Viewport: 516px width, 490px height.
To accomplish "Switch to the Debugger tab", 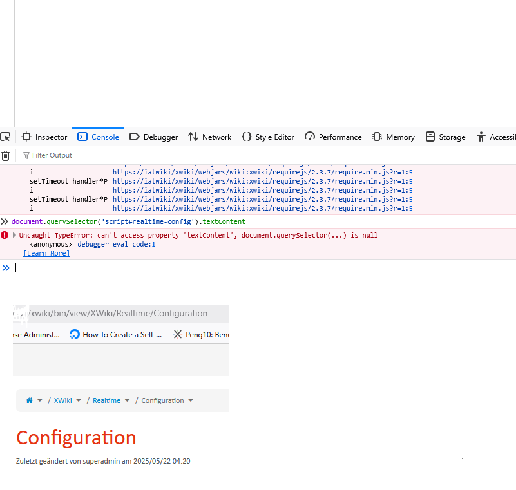I will (x=153, y=137).
